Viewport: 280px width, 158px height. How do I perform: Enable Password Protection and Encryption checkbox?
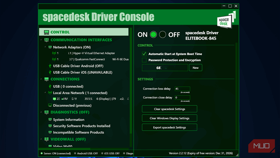[144, 60]
